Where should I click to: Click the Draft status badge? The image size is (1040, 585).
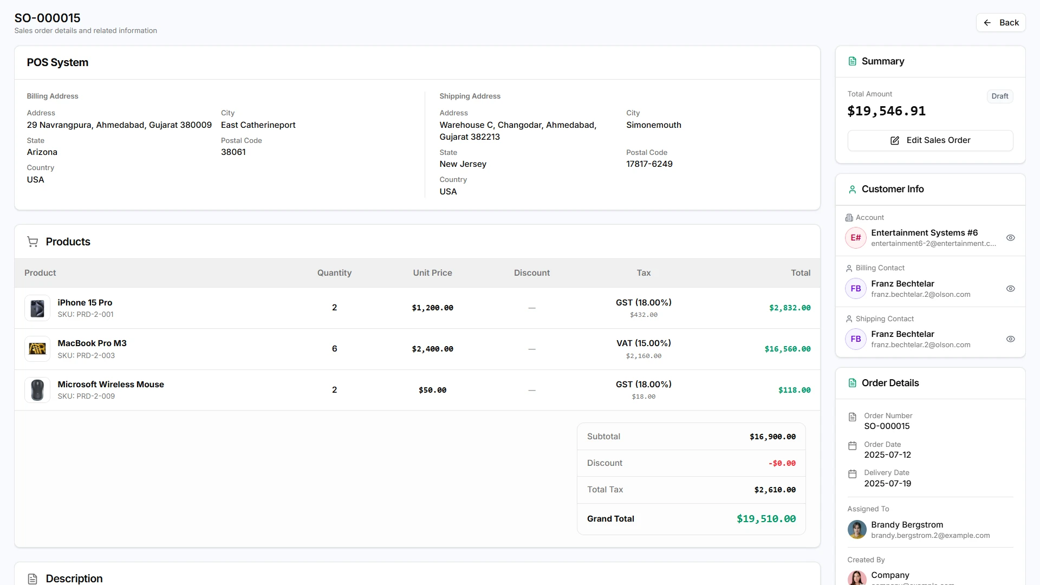[x=999, y=96]
